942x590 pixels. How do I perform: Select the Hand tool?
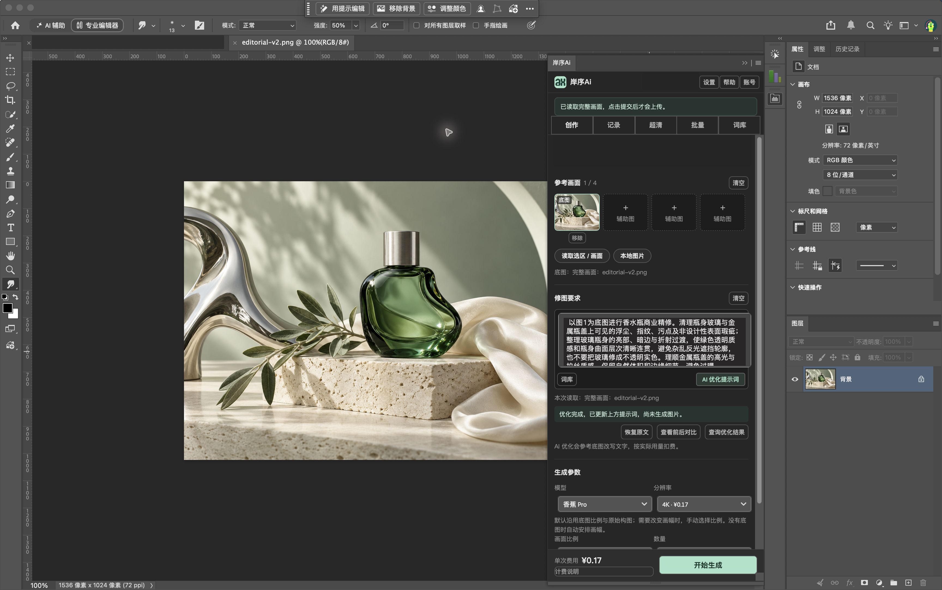11,256
